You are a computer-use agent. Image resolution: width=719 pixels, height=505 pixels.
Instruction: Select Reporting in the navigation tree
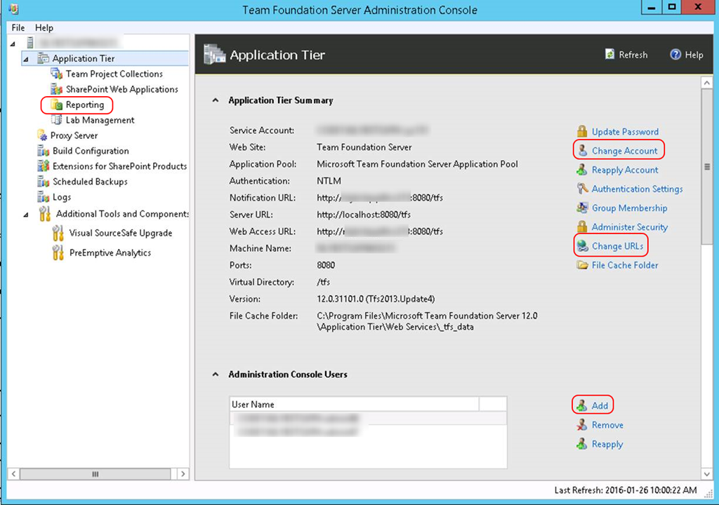(84, 105)
